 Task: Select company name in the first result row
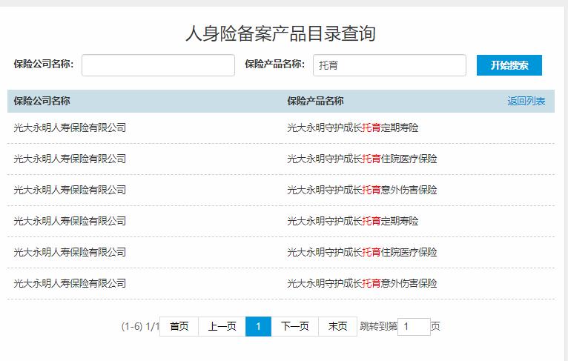click(x=70, y=127)
